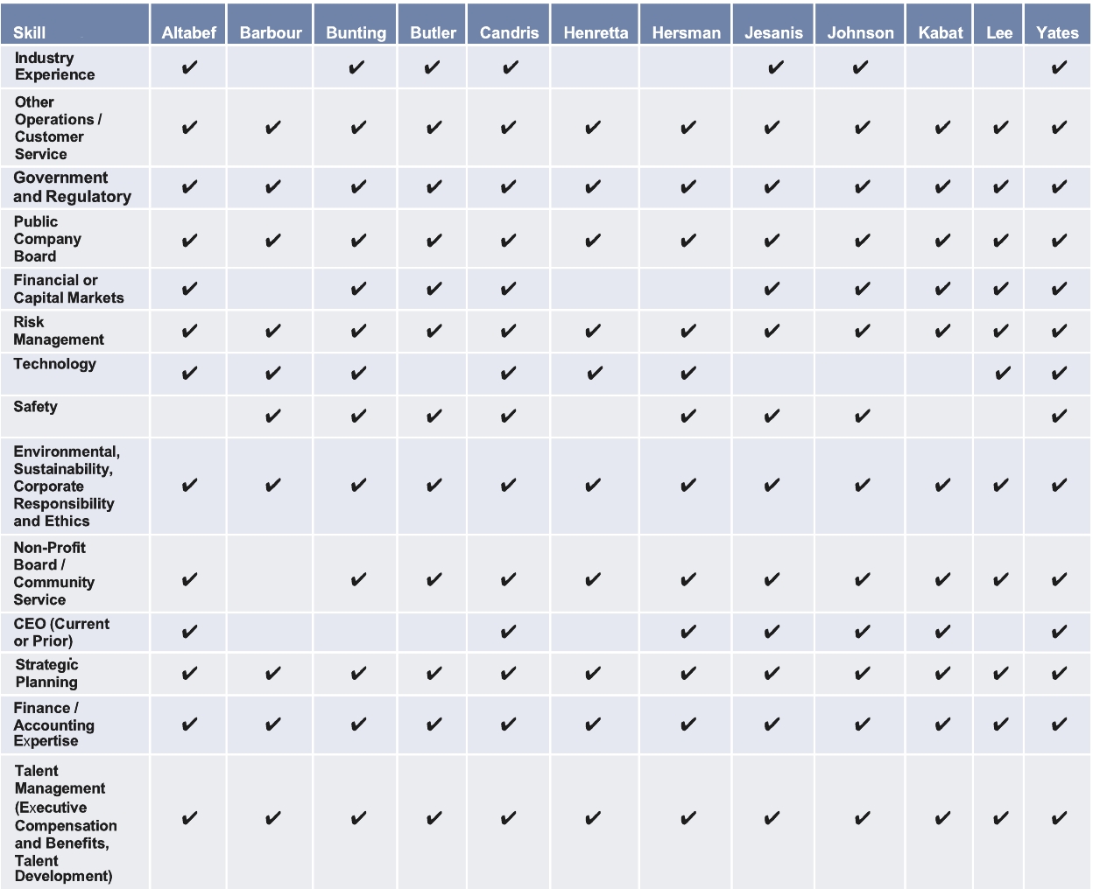Select Bunting's Non-Profit Board check mark
This screenshot has width=1093, height=889.
coord(357,579)
